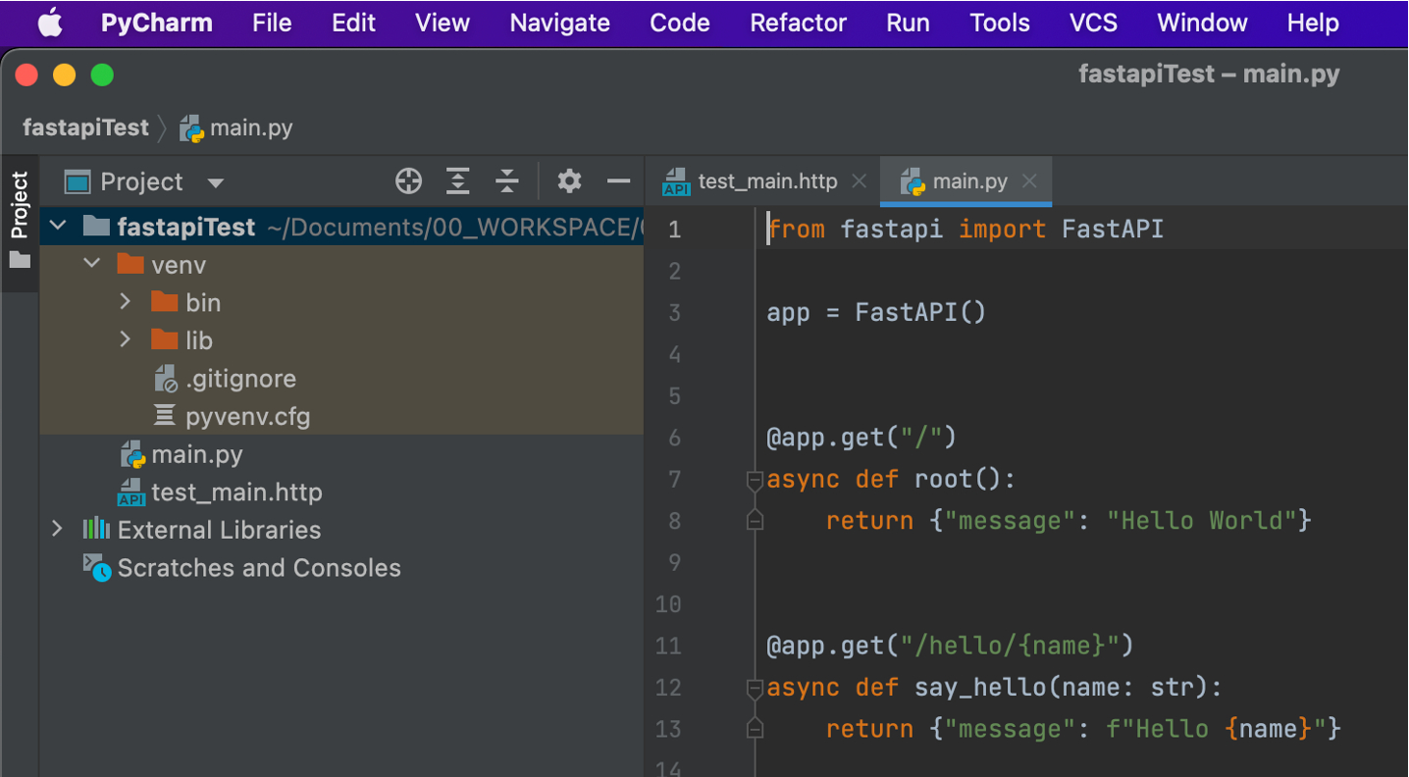Open the Window menu
The height and width of the screenshot is (777, 1409).
point(1202,23)
